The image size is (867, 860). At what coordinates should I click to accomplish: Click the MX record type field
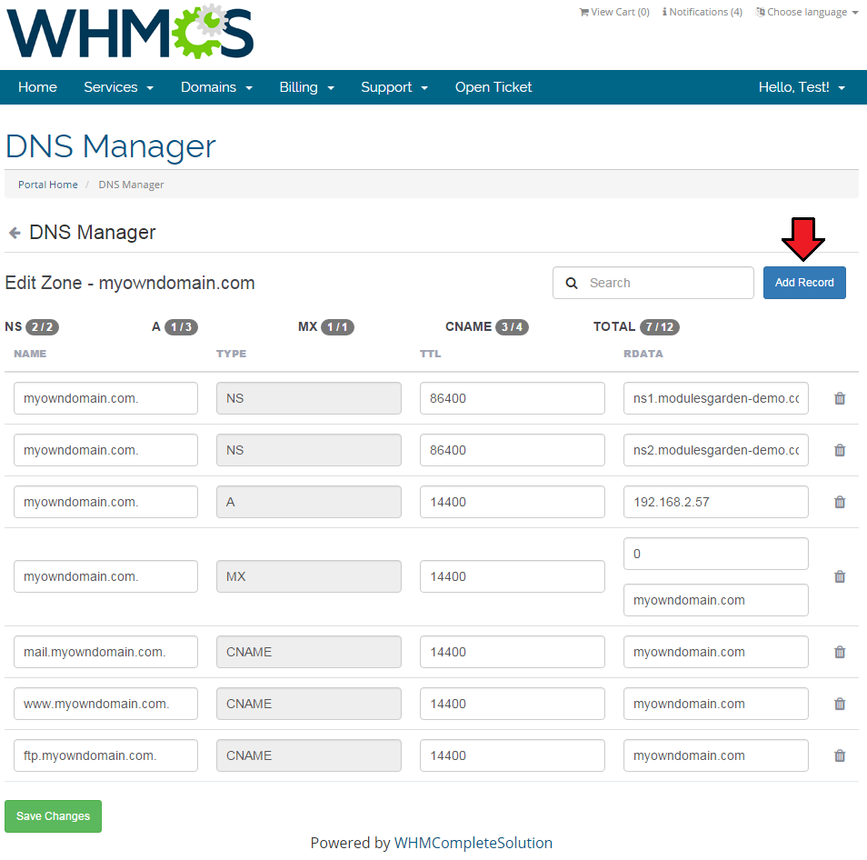(x=308, y=577)
